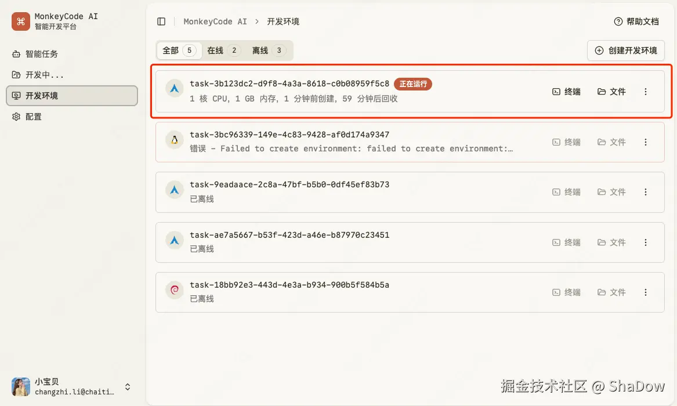This screenshot has height=406, width=677.
Task: Select task-9eadaace-2c8a-47bf-b5b0-0df45ef83b73 name
Action: 289,184
